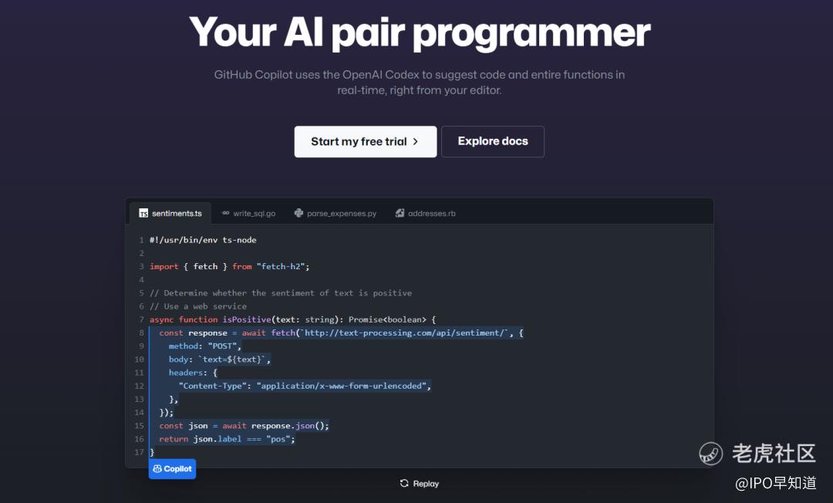Viewport: 833px width, 503px height.
Task: Click the "const json = await response.json();" line
Action: tap(244, 426)
